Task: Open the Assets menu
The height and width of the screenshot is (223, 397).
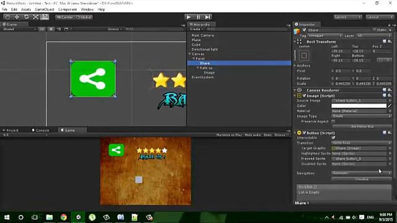Action: (x=26, y=9)
